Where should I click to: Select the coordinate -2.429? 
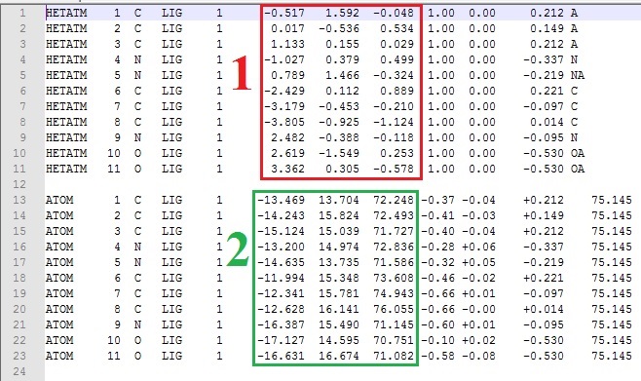pyautogui.click(x=284, y=91)
